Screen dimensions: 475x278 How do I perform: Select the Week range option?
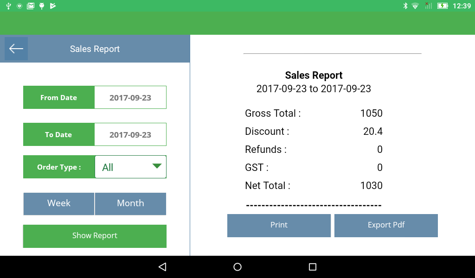[x=59, y=203]
